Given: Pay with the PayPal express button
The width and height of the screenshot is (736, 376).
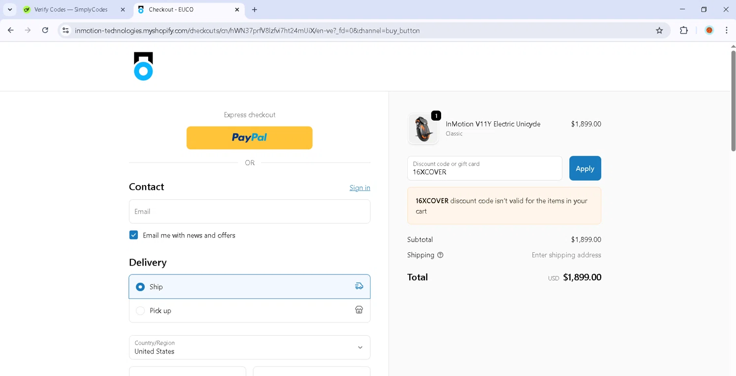Looking at the screenshot, I should (249, 138).
